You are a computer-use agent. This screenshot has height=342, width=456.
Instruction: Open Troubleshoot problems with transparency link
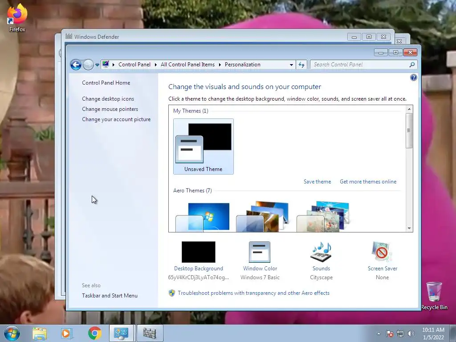tap(253, 293)
